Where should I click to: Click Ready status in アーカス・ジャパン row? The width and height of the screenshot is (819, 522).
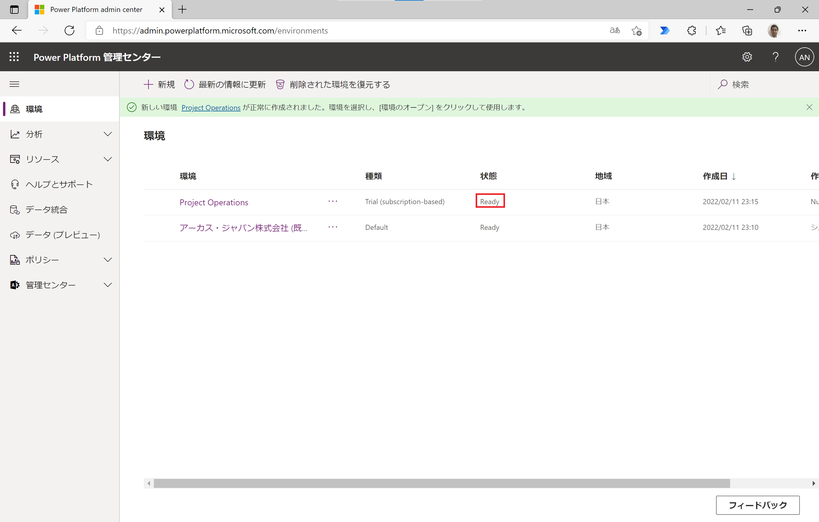(490, 227)
